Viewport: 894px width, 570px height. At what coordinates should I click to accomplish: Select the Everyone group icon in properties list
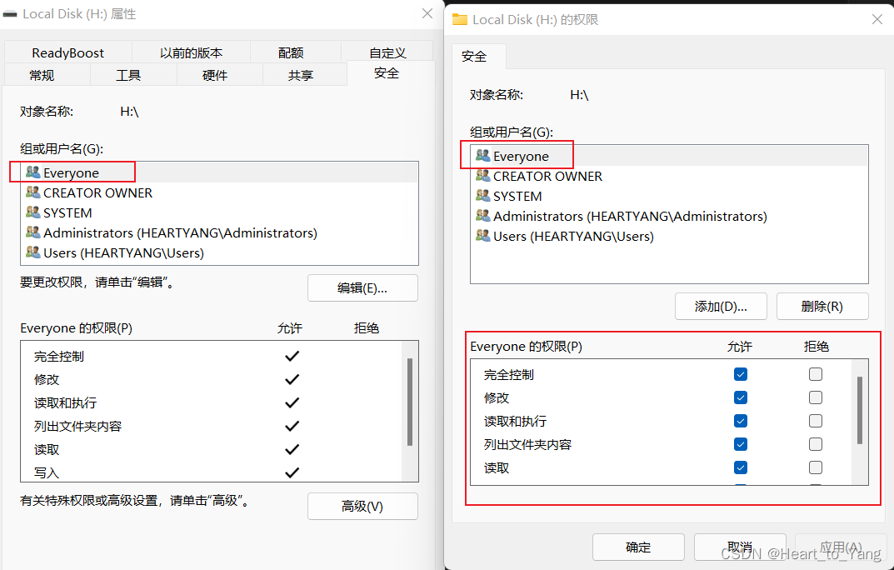pyautogui.click(x=33, y=172)
